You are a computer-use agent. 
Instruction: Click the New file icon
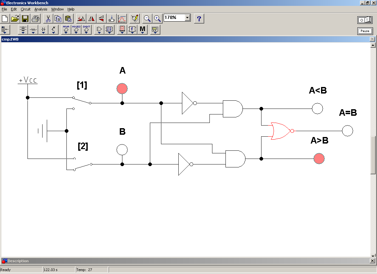pos(5,19)
